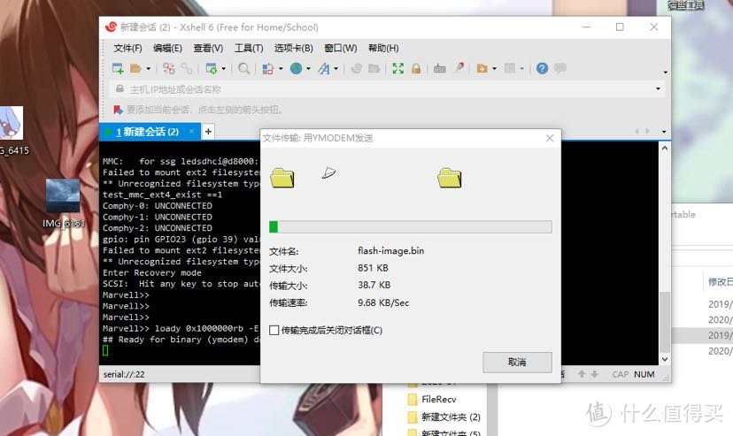Tick 传输完成后关闭对话框(C) checkbox
The height and width of the screenshot is (436, 733).
pyautogui.click(x=274, y=331)
